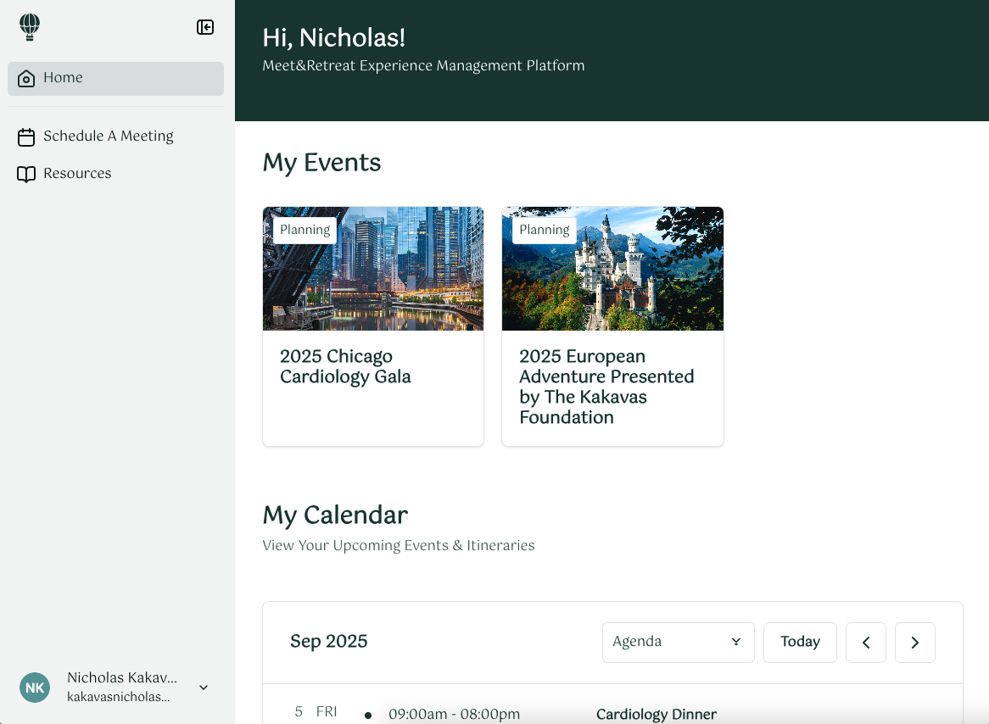Click the NK user avatar circle
Viewport: 989px width, 724px height.
(35, 688)
